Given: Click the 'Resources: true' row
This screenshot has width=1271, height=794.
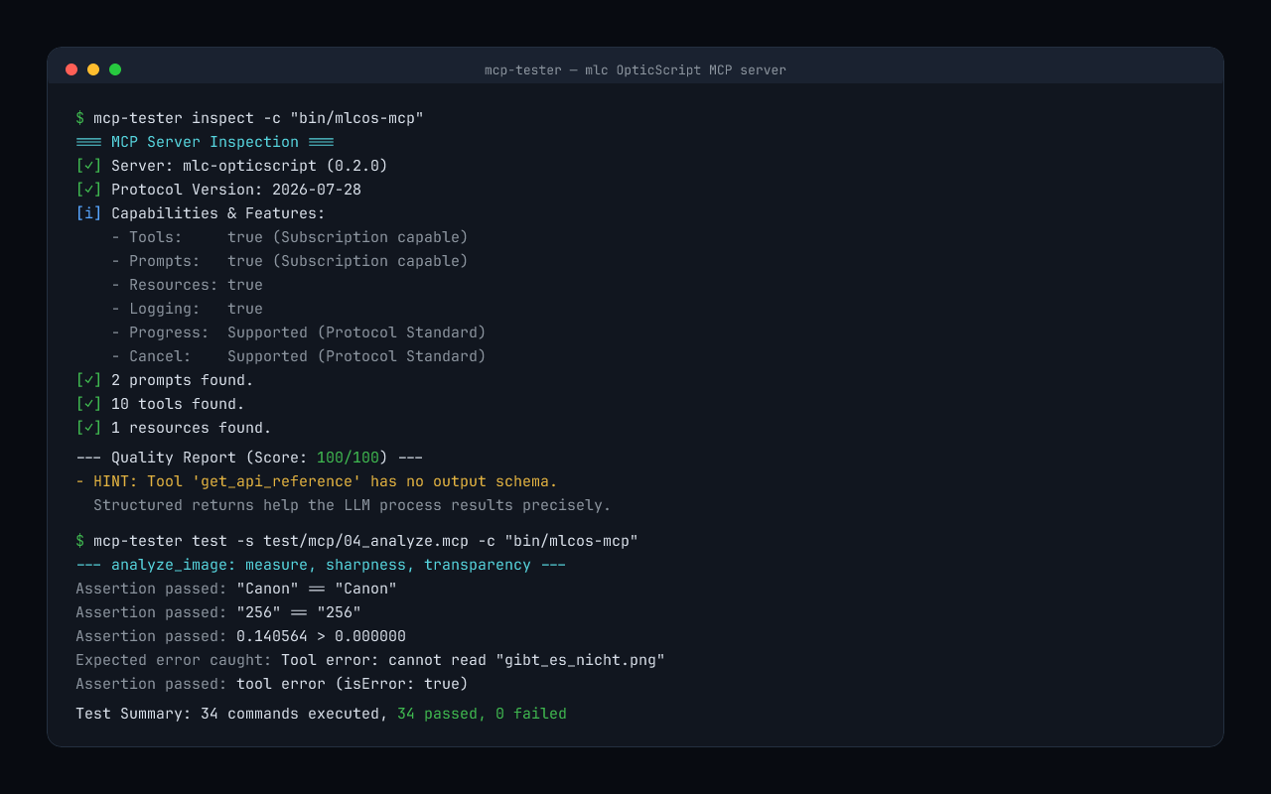Looking at the screenshot, I should 187,285.
